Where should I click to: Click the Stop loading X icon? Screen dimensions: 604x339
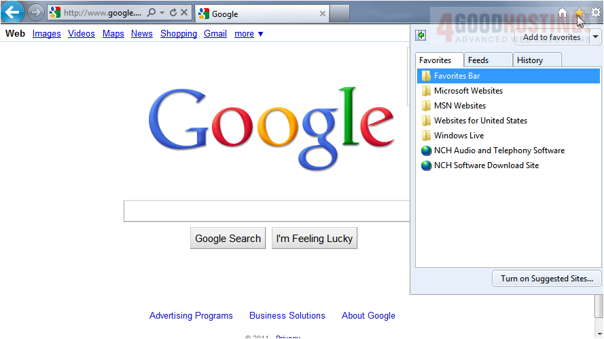pyautogui.click(x=183, y=13)
